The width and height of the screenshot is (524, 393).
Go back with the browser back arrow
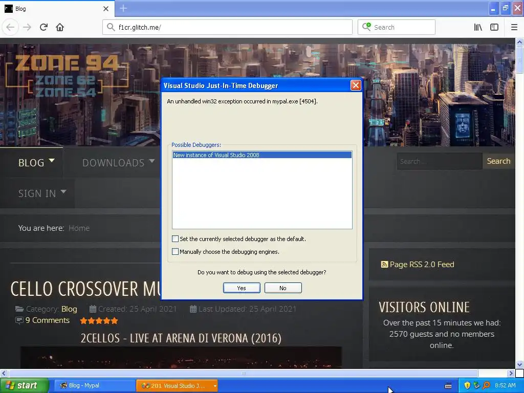click(10, 27)
